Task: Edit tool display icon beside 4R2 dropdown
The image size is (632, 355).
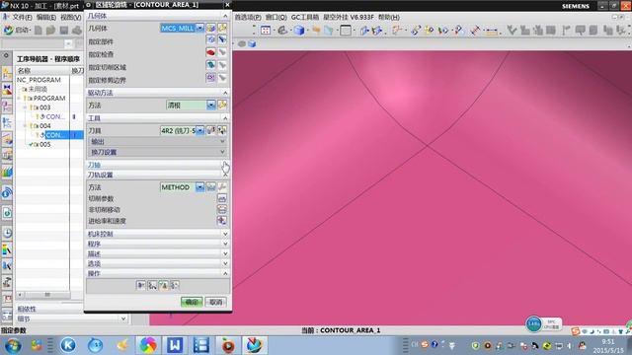Action: (x=221, y=130)
